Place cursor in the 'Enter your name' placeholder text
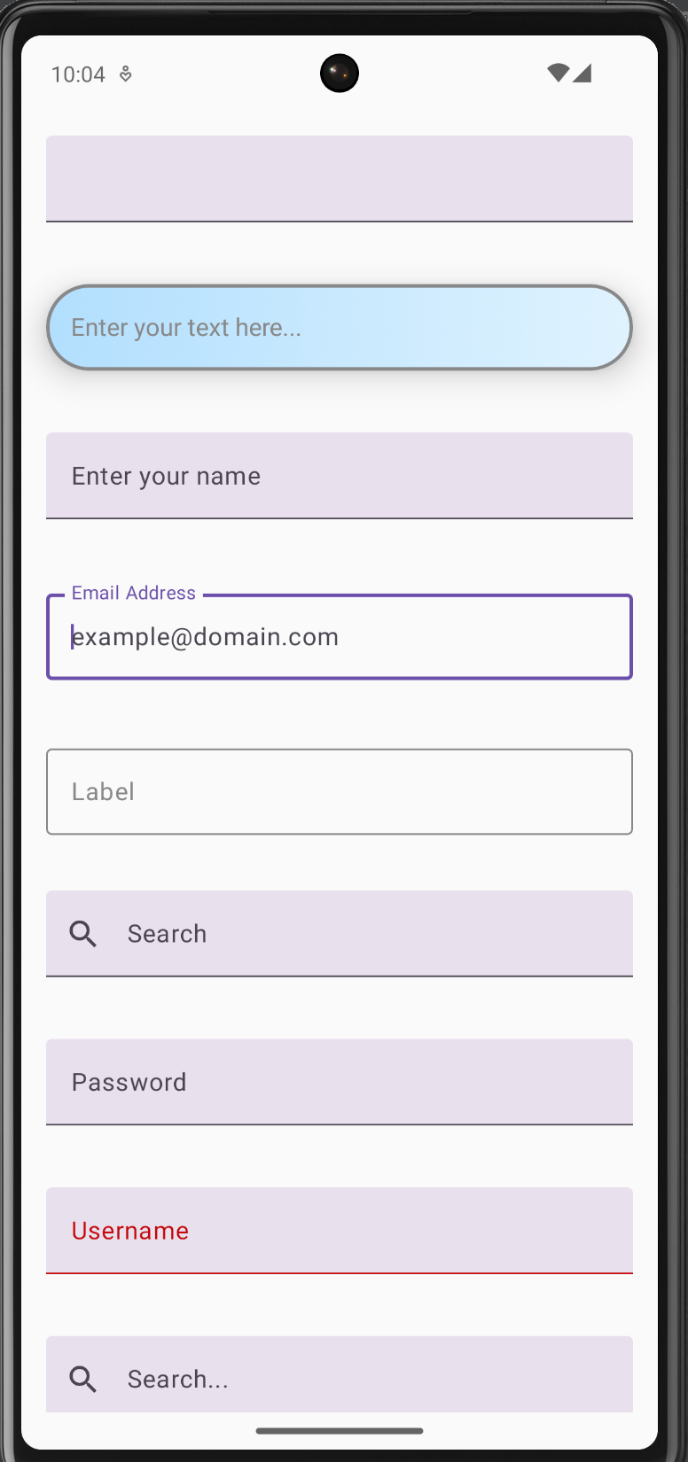The image size is (688, 1462). 166,477
